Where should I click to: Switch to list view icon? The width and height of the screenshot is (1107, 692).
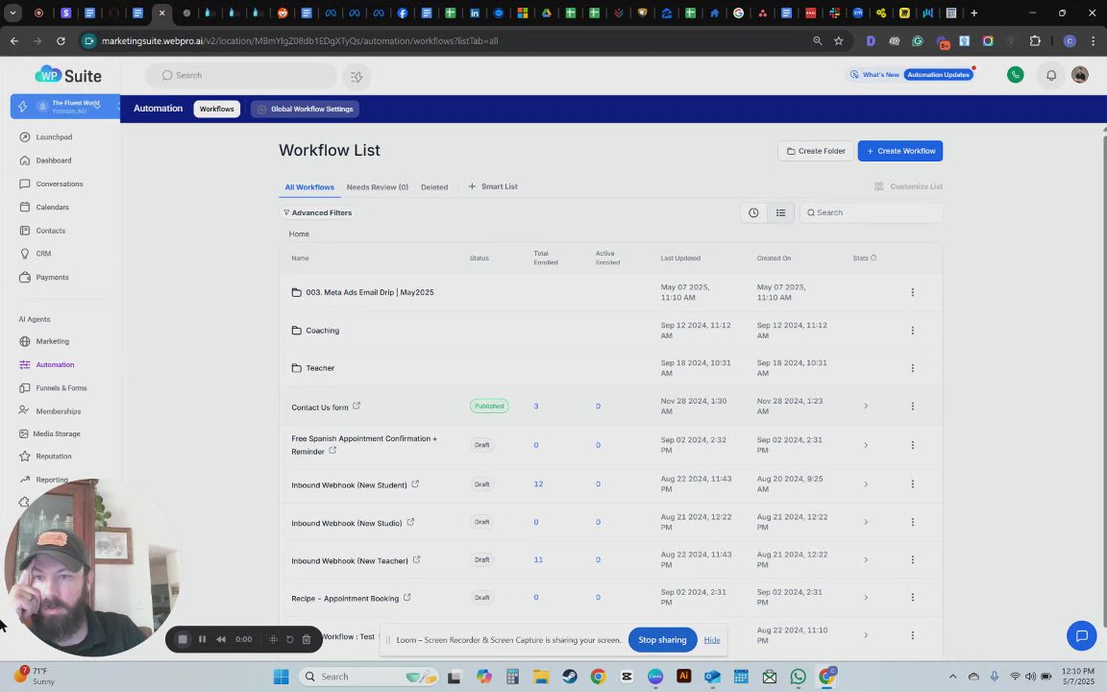[x=780, y=212]
